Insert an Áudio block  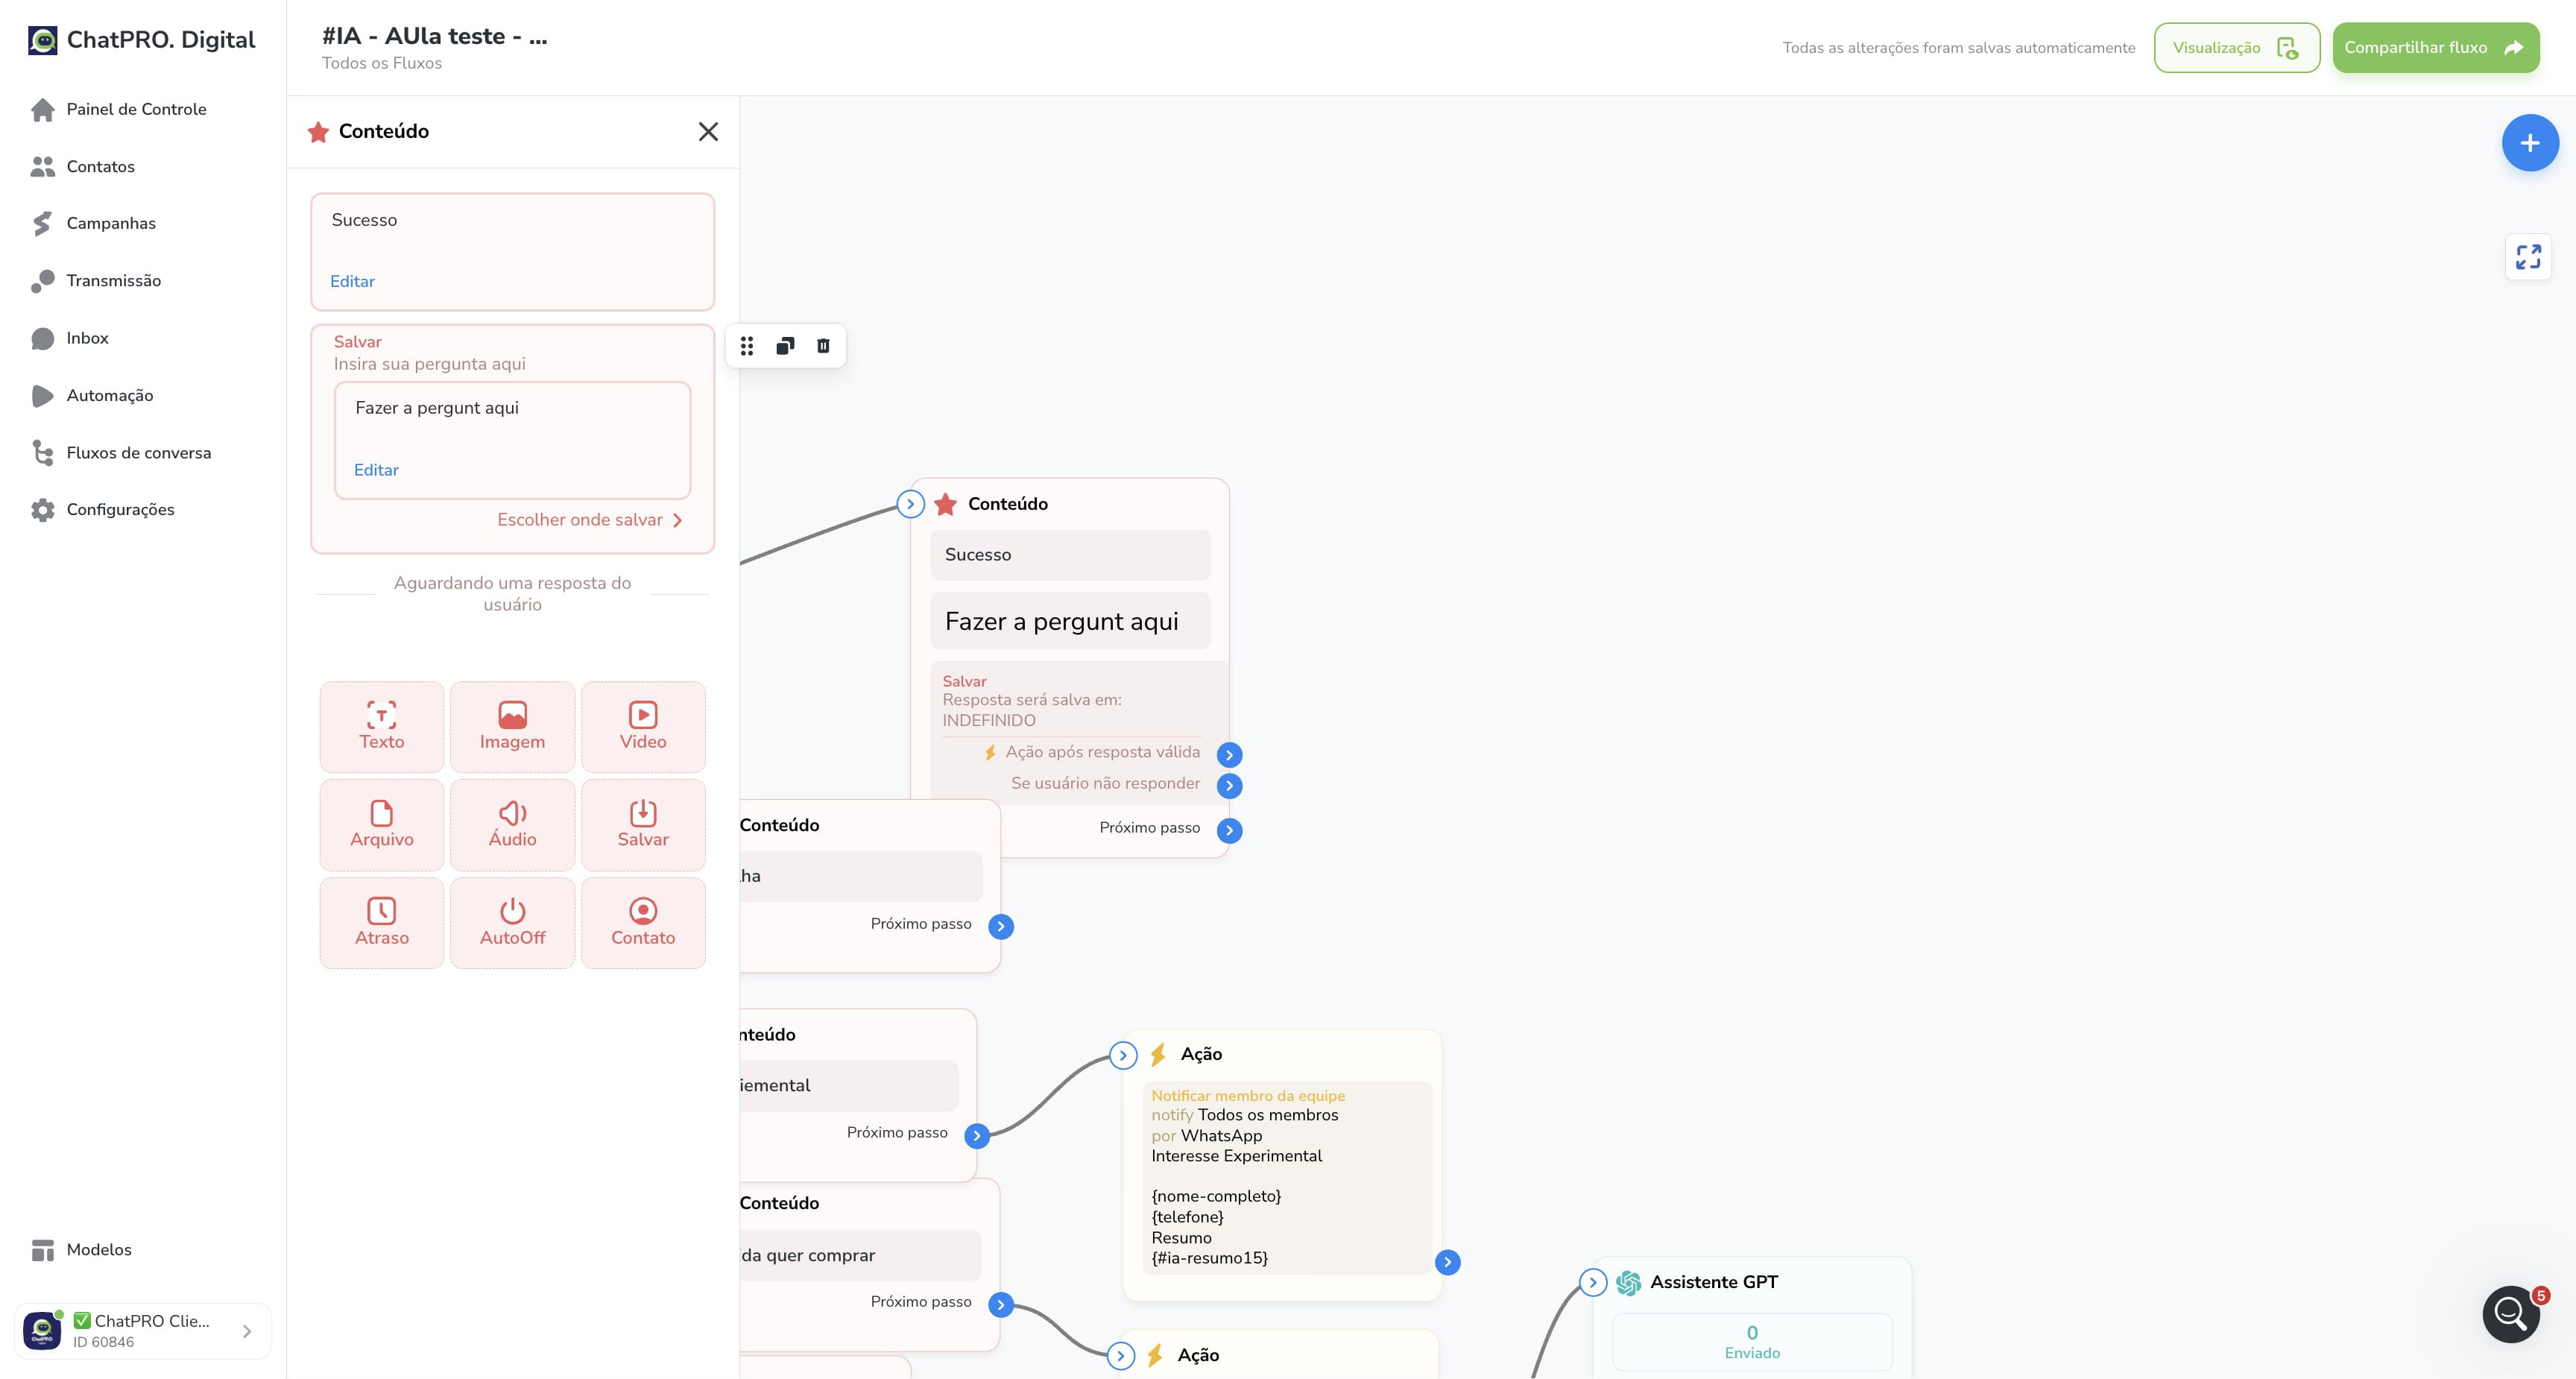[x=512, y=825]
